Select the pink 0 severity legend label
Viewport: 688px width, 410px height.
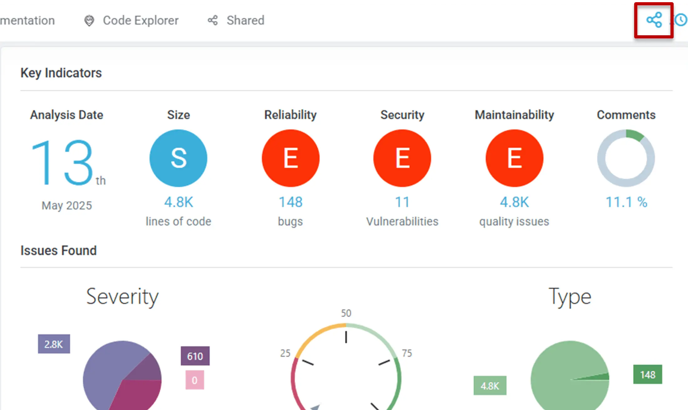pos(195,380)
